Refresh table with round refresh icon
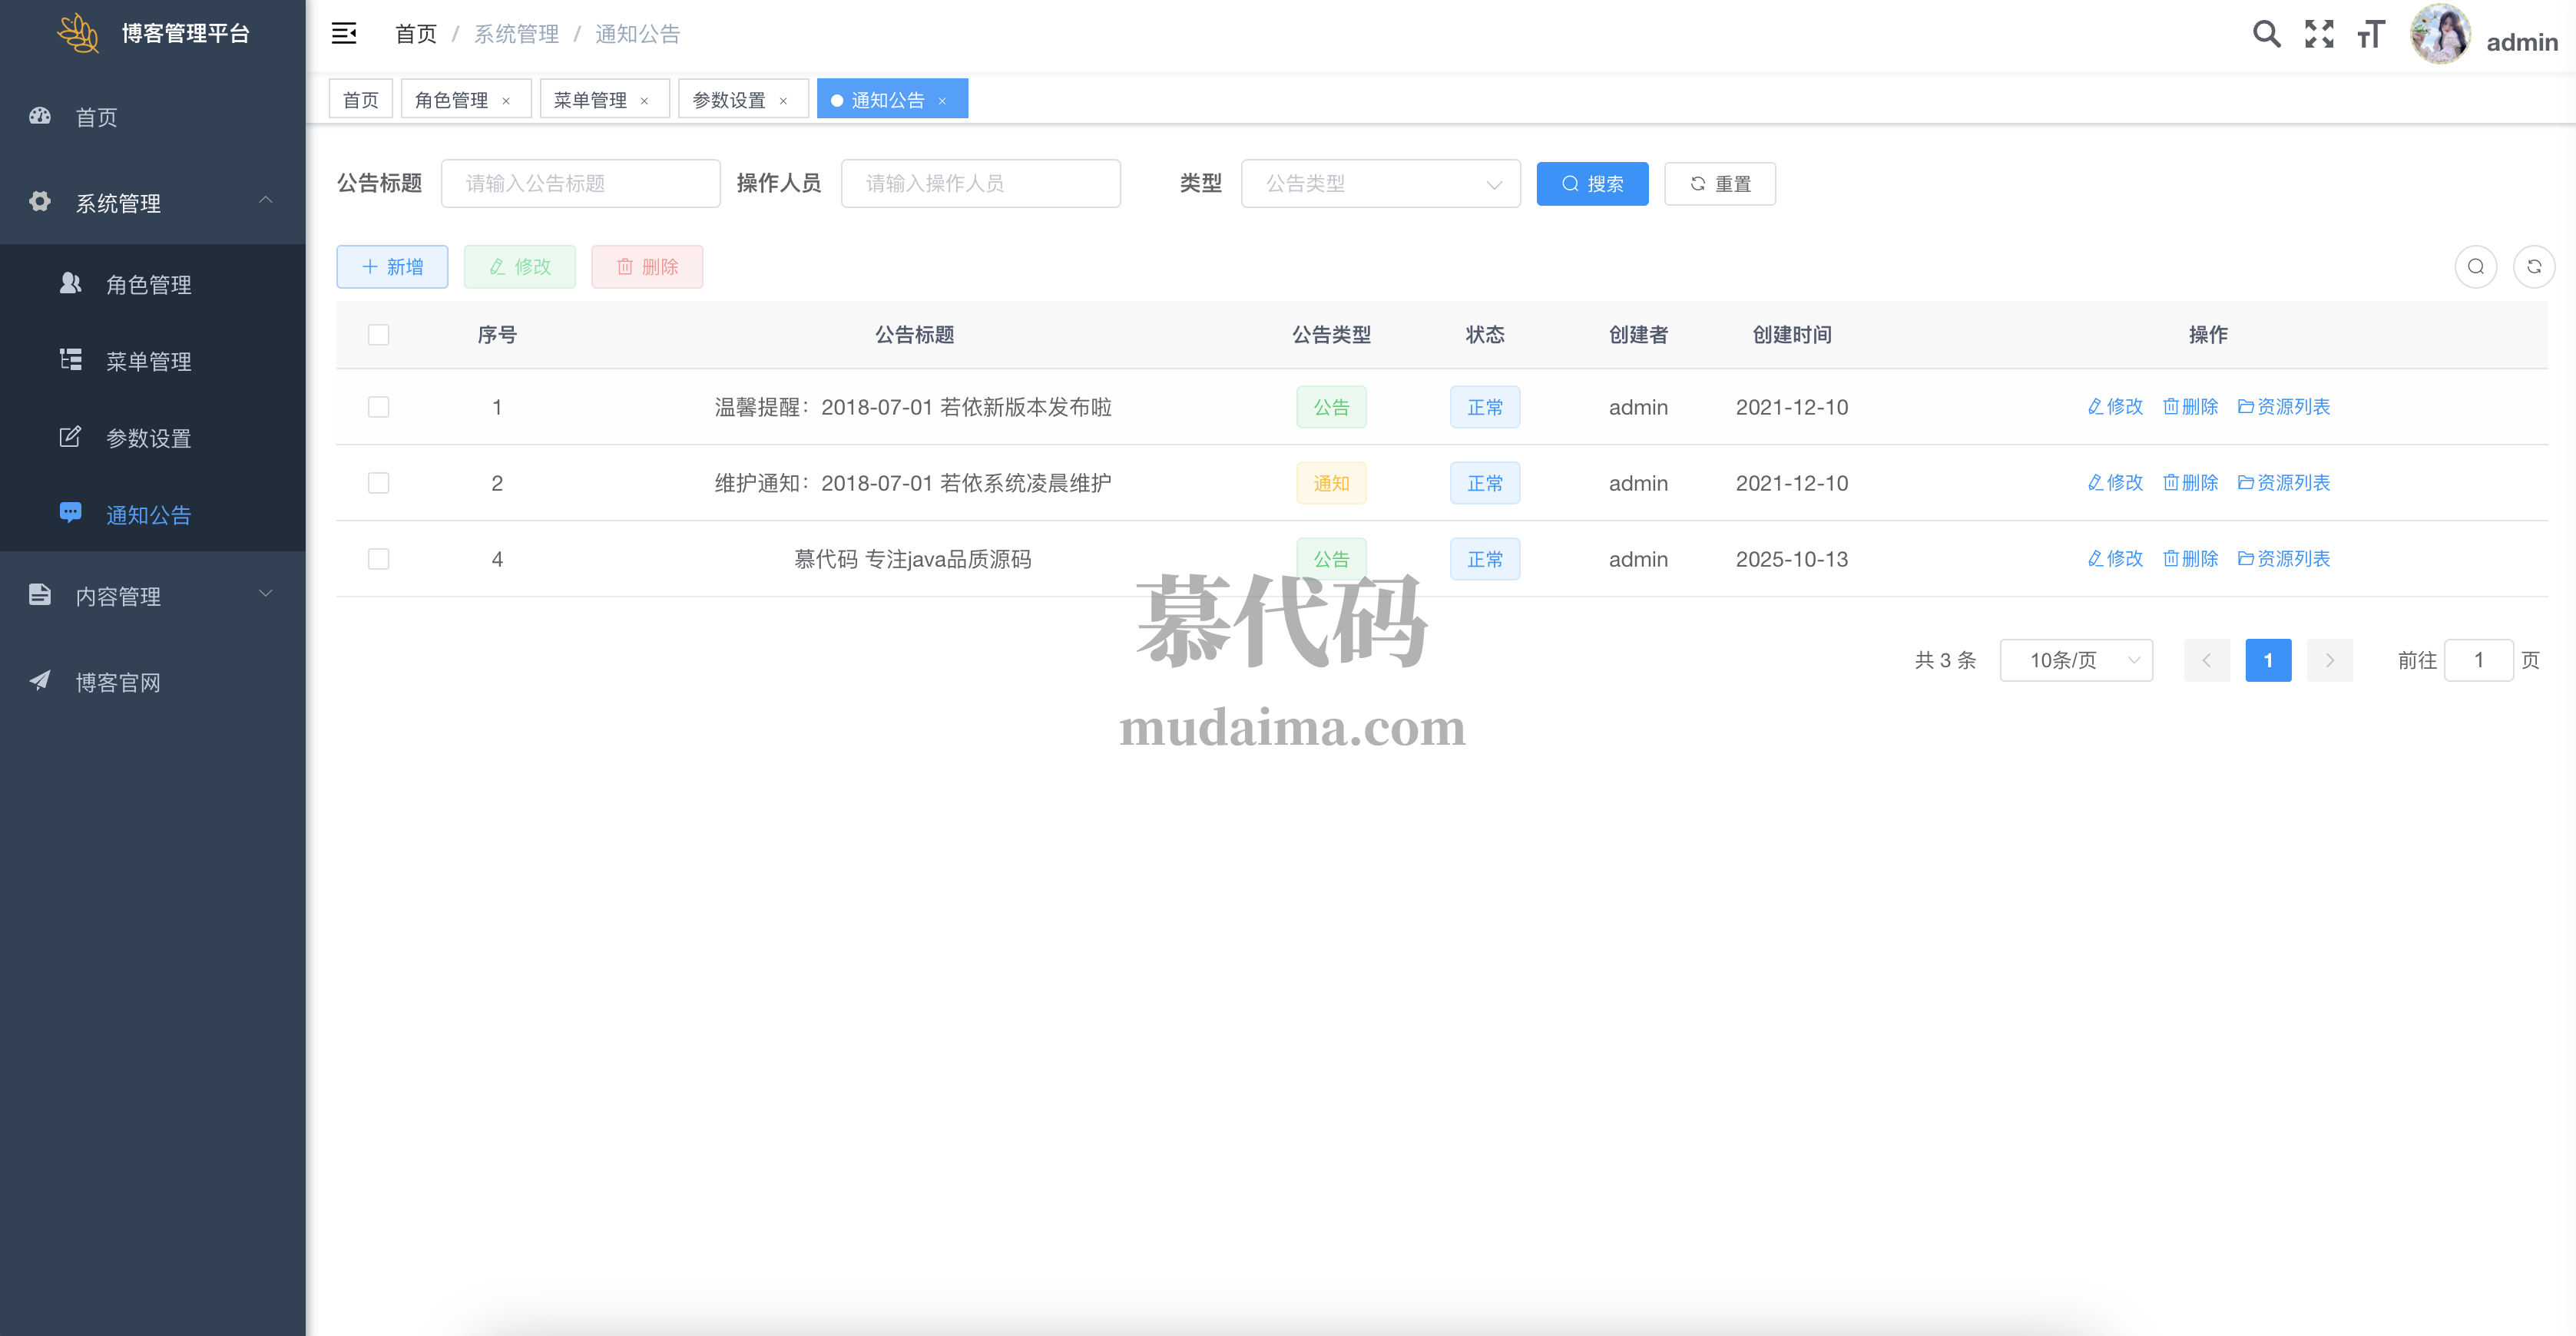The image size is (2576, 1336). [x=2534, y=267]
